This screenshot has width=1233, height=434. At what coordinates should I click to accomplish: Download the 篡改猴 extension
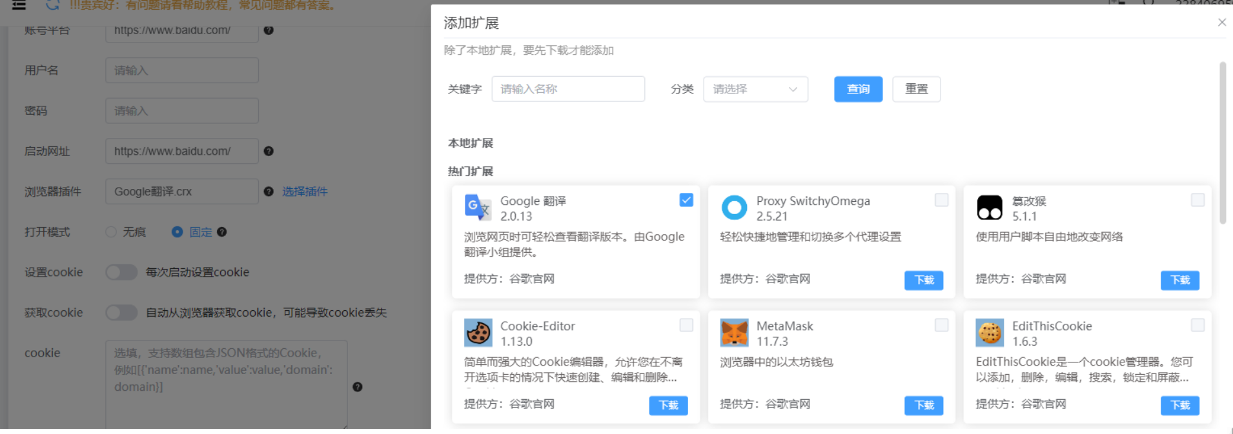coord(1179,280)
